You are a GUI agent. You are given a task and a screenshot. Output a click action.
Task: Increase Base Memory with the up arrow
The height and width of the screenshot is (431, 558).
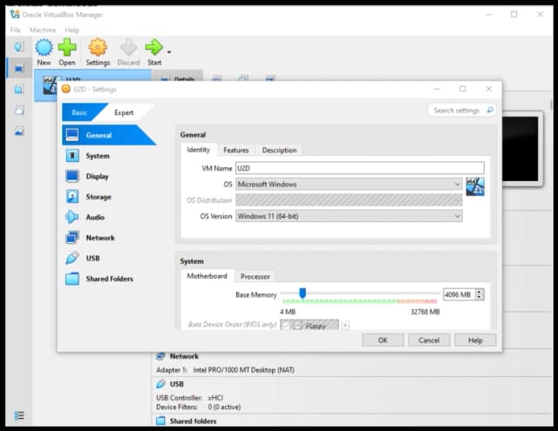point(480,292)
